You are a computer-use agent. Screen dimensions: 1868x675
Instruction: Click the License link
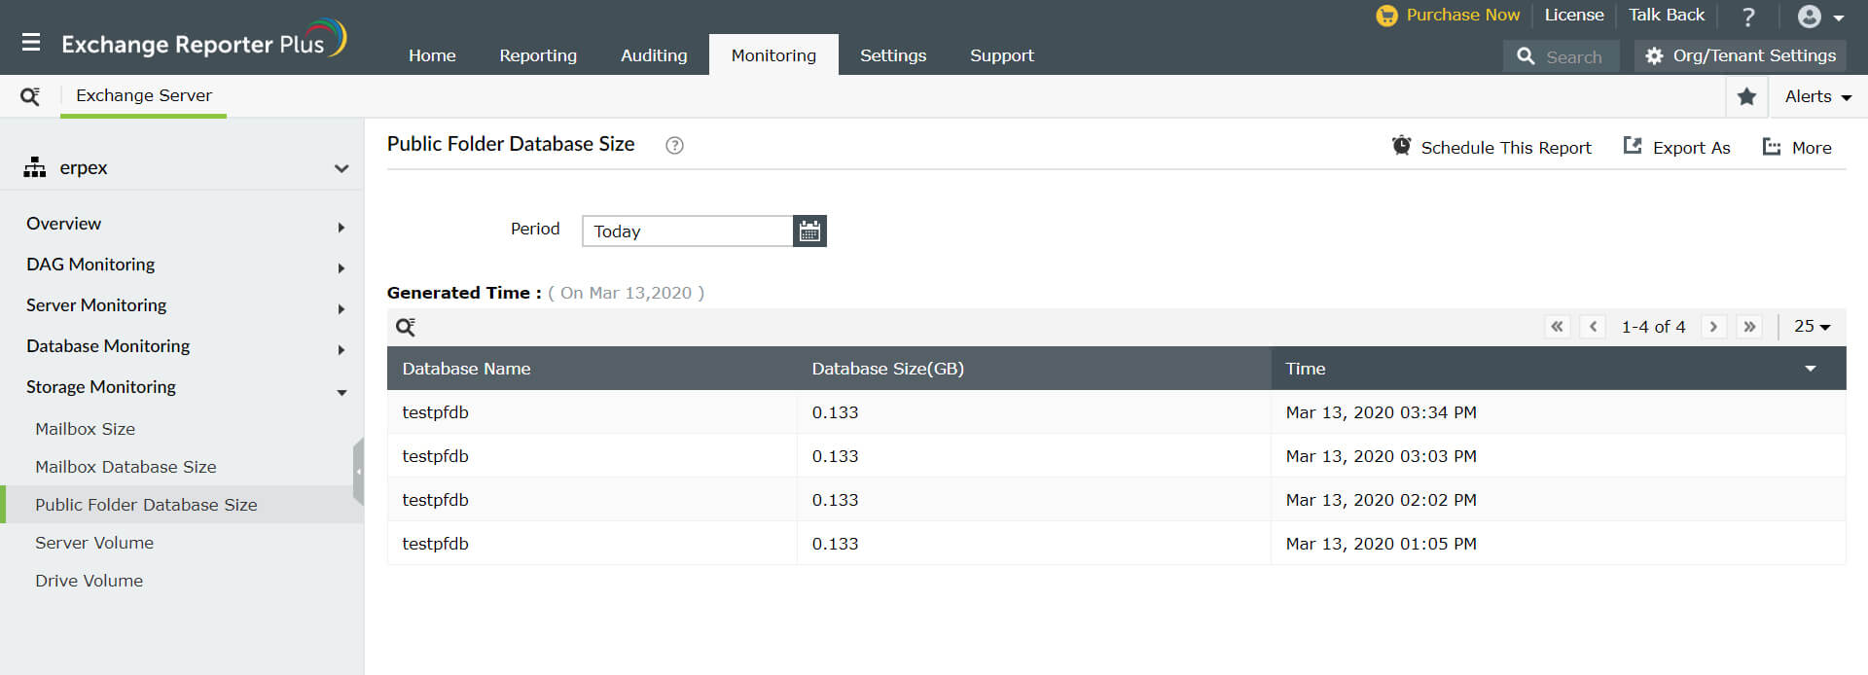pos(1574,15)
